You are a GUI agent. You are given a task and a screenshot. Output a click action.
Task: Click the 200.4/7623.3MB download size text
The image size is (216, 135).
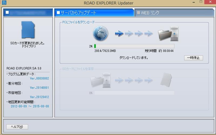coord(105,51)
